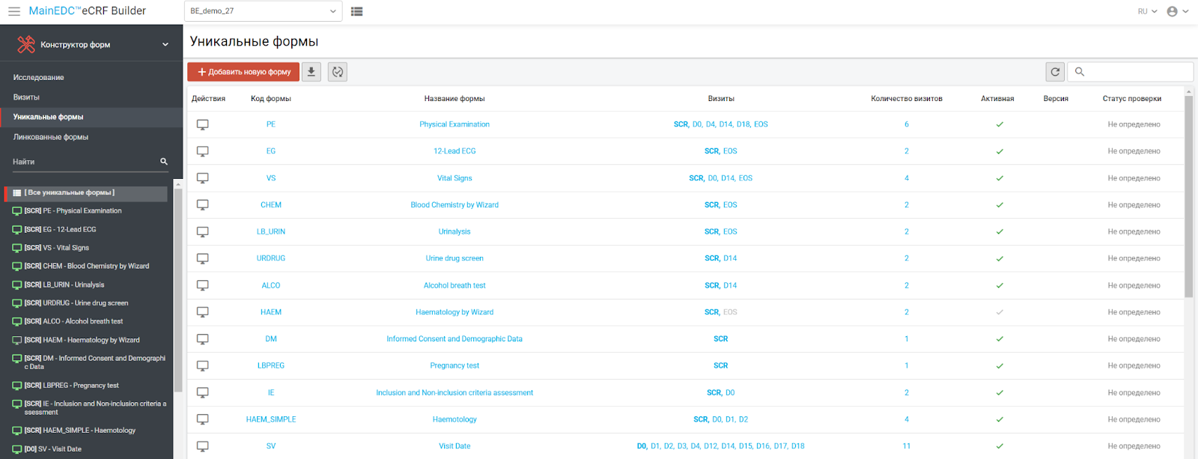
Task: Toggle active checkmark for Pregnancy test
Action: point(1000,365)
